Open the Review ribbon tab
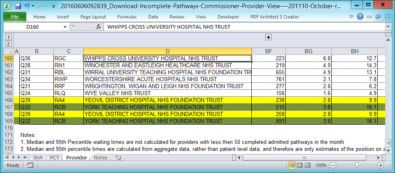 (x=177, y=17)
